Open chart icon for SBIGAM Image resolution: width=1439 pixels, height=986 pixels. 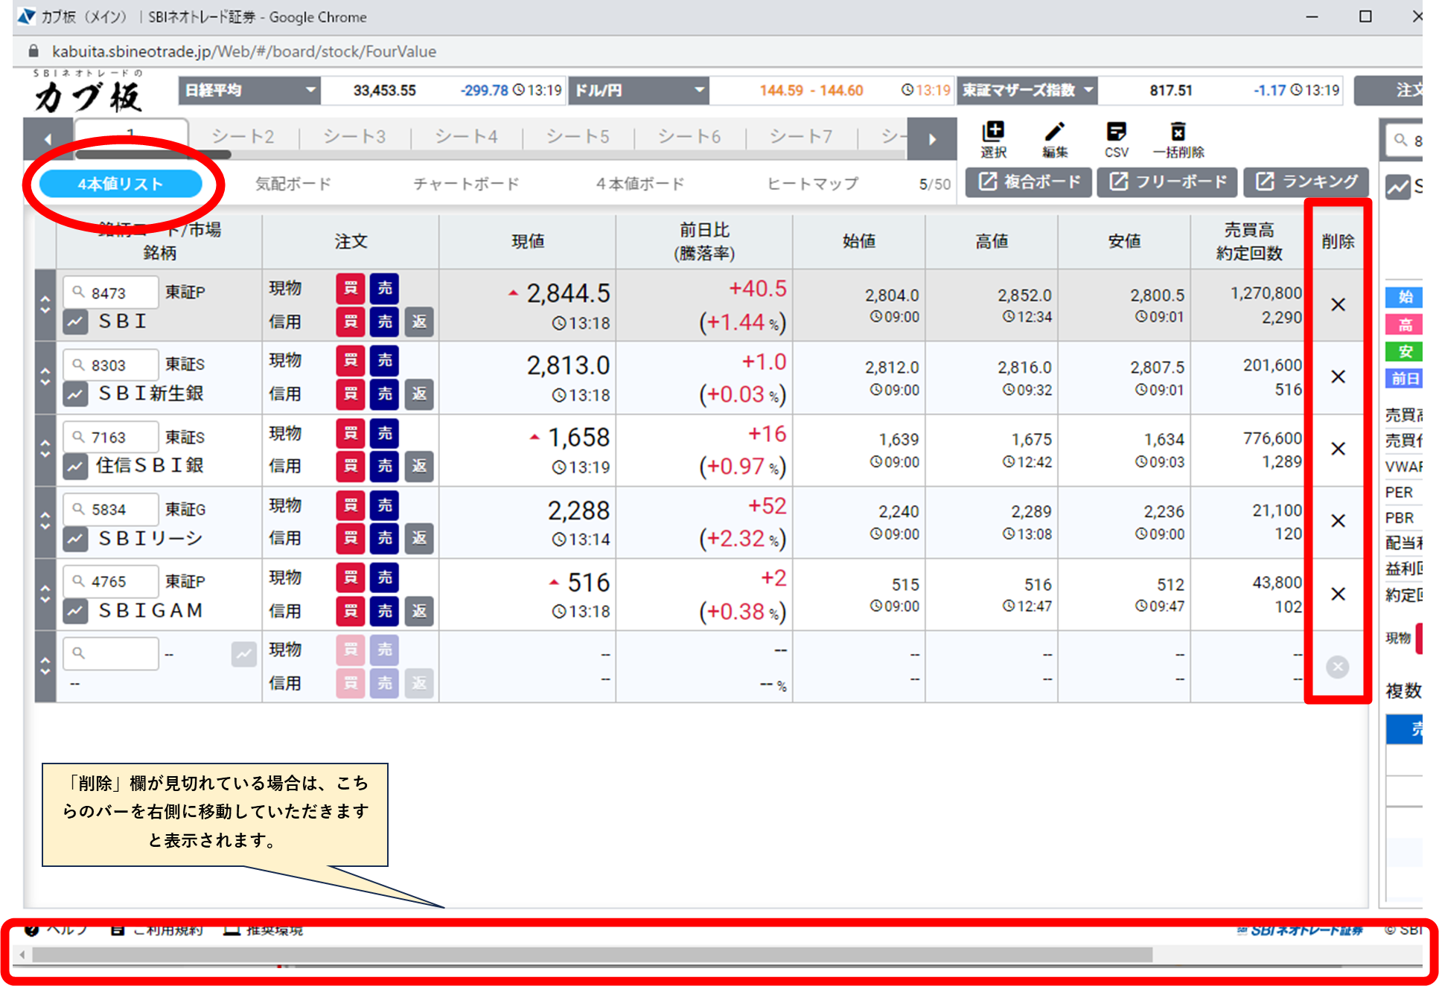coord(75,611)
